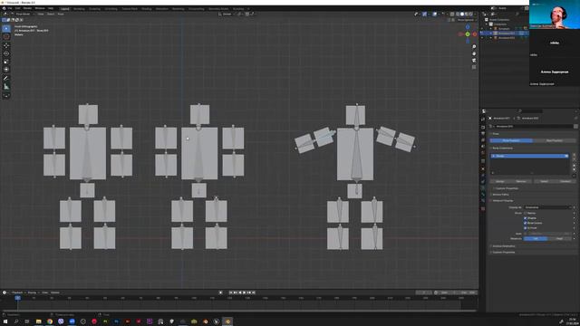Open the Display As dropdown
Screen dimensions: 580x326
pos(547,207)
